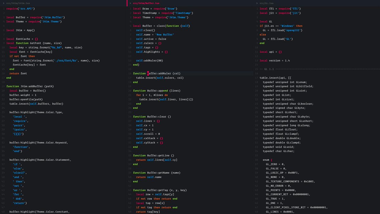Click table.insert(self.rulers, col) line
Viewport: 380px width, 214px height.
(x=160, y=78)
